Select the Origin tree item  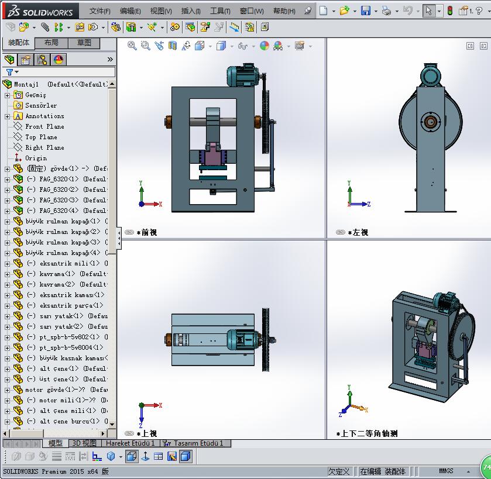[x=36, y=158]
